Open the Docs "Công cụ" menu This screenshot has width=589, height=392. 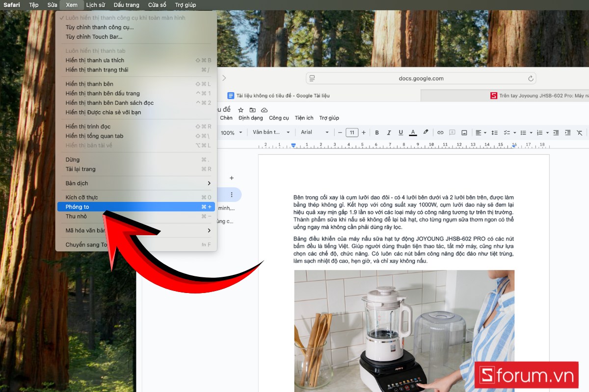(279, 118)
